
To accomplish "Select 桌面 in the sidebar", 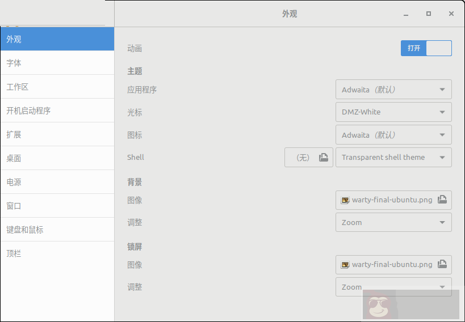I will [x=57, y=158].
